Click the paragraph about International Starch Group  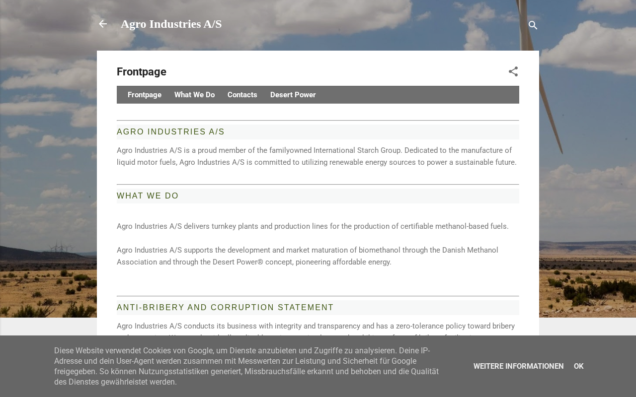(x=317, y=156)
